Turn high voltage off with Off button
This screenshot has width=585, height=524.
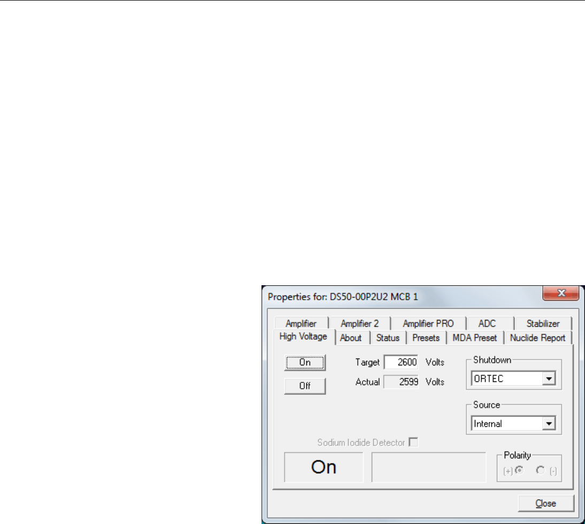tap(305, 386)
